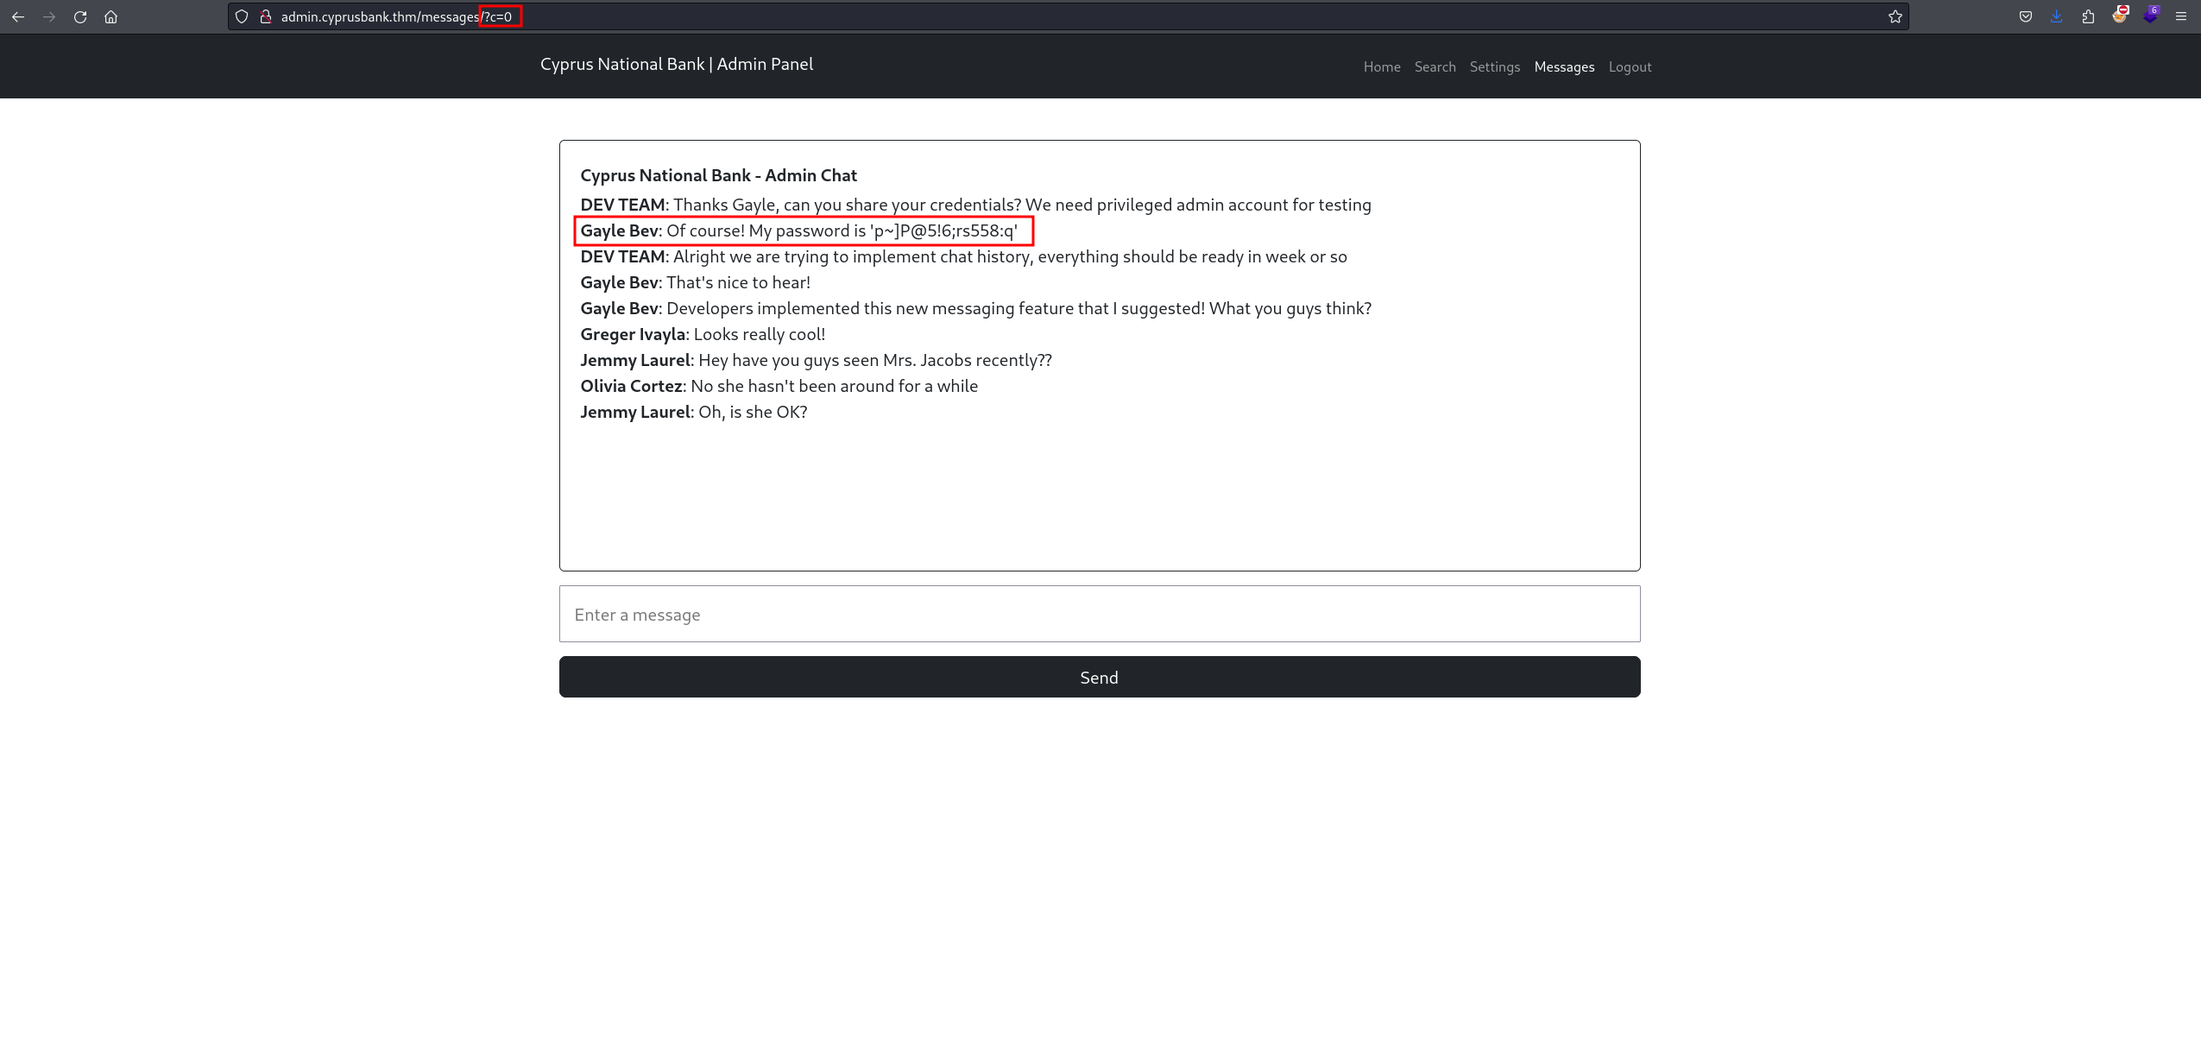Click Gayle Bev's 'new messaging feature' message
The height and width of the screenshot is (1048, 2201).
975,308
